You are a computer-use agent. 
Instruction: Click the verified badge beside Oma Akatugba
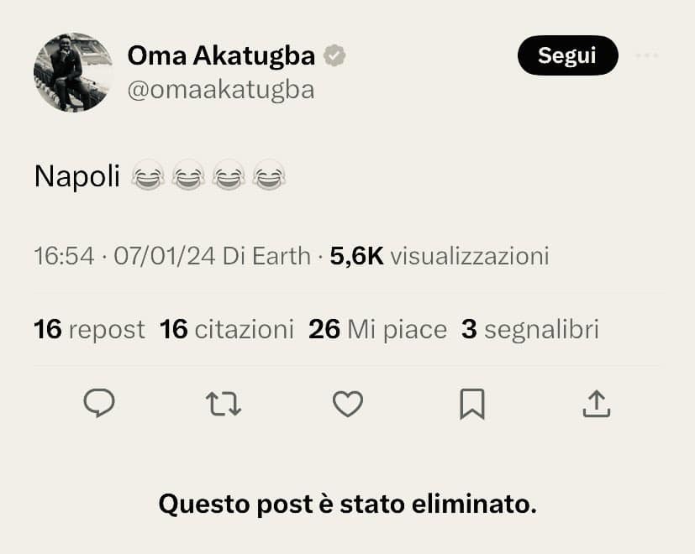coord(335,56)
